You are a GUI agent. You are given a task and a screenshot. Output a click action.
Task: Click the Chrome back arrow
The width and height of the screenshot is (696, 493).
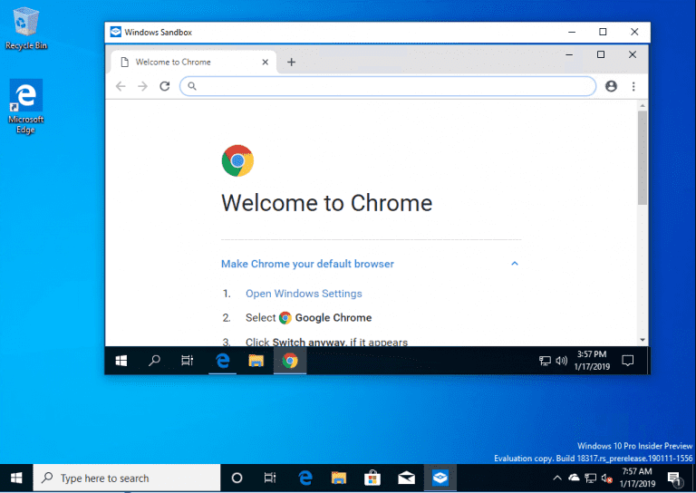coord(121,86)
